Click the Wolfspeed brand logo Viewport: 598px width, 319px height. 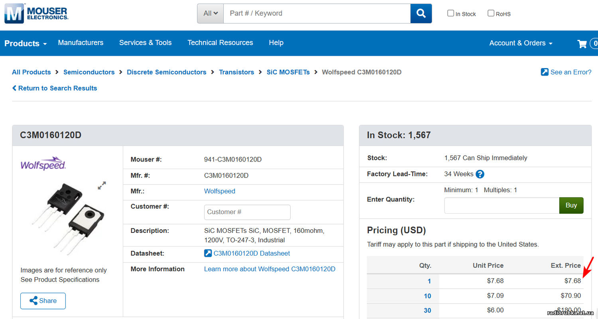(43, 163)
